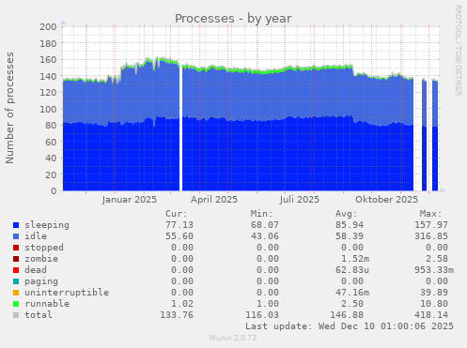Click the 'sleeping' legend label
Image resolution: width=467 pixels, height=348 pixels.
coord(47,225)
